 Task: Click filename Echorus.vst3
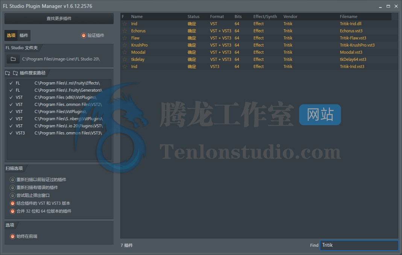click(x=351, y=31)
